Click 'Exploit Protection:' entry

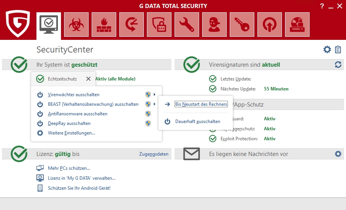[239, 139]
